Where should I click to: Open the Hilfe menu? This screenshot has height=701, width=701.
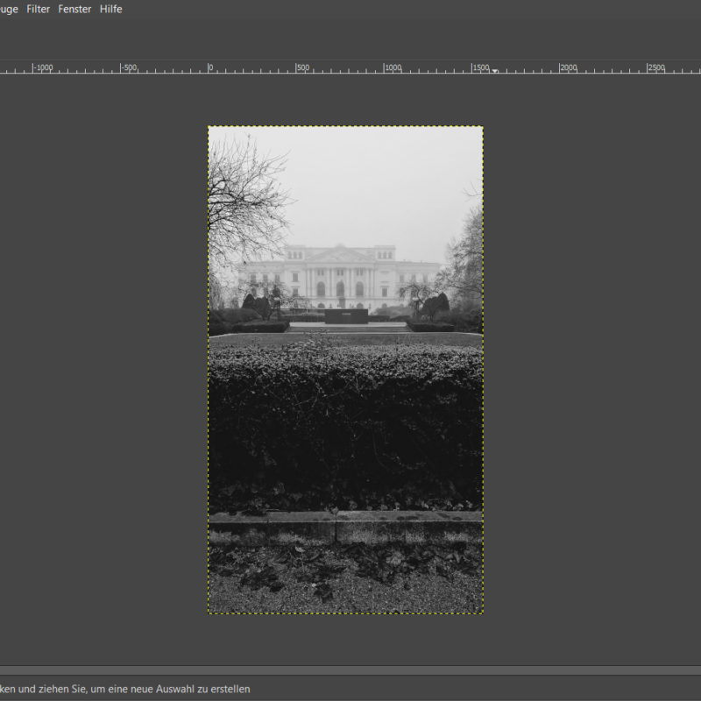click(x=110, y=9)
